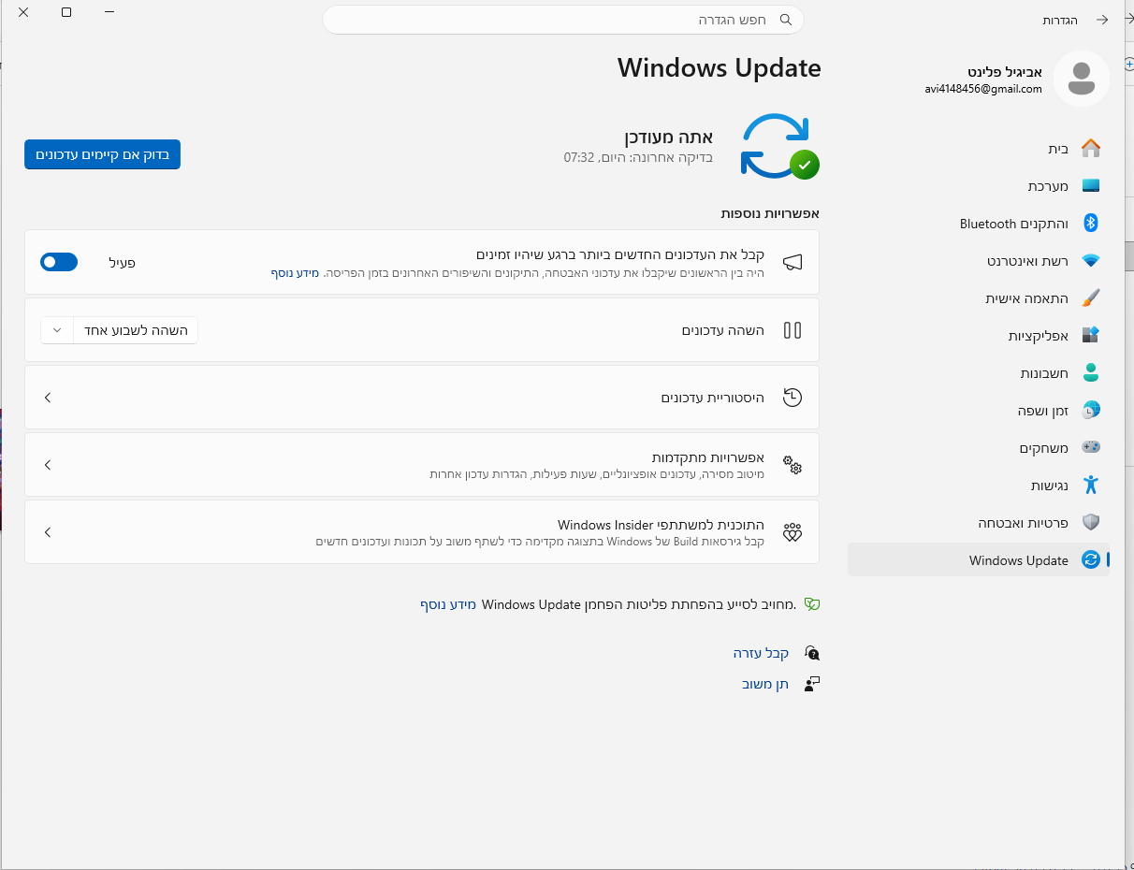Screen dimensions: 1134x870
Task: Click the back arrow in title bar
Action: [x=1102, y=20]
